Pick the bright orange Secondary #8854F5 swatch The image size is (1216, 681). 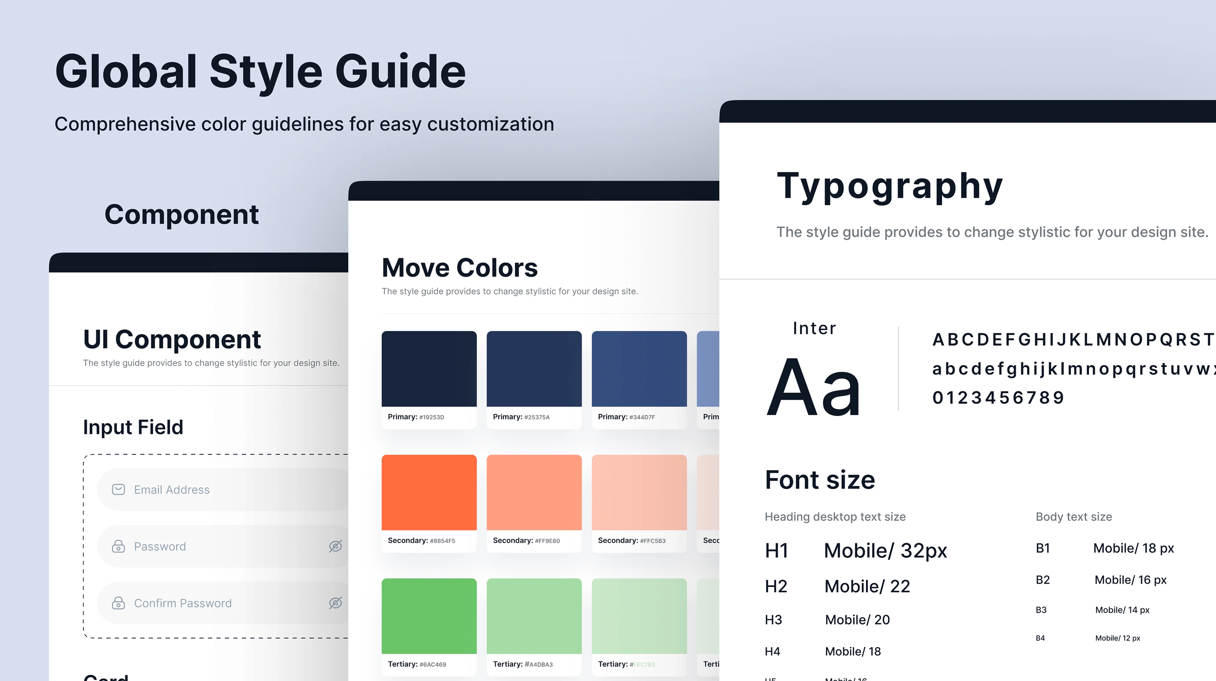(429, 492)
